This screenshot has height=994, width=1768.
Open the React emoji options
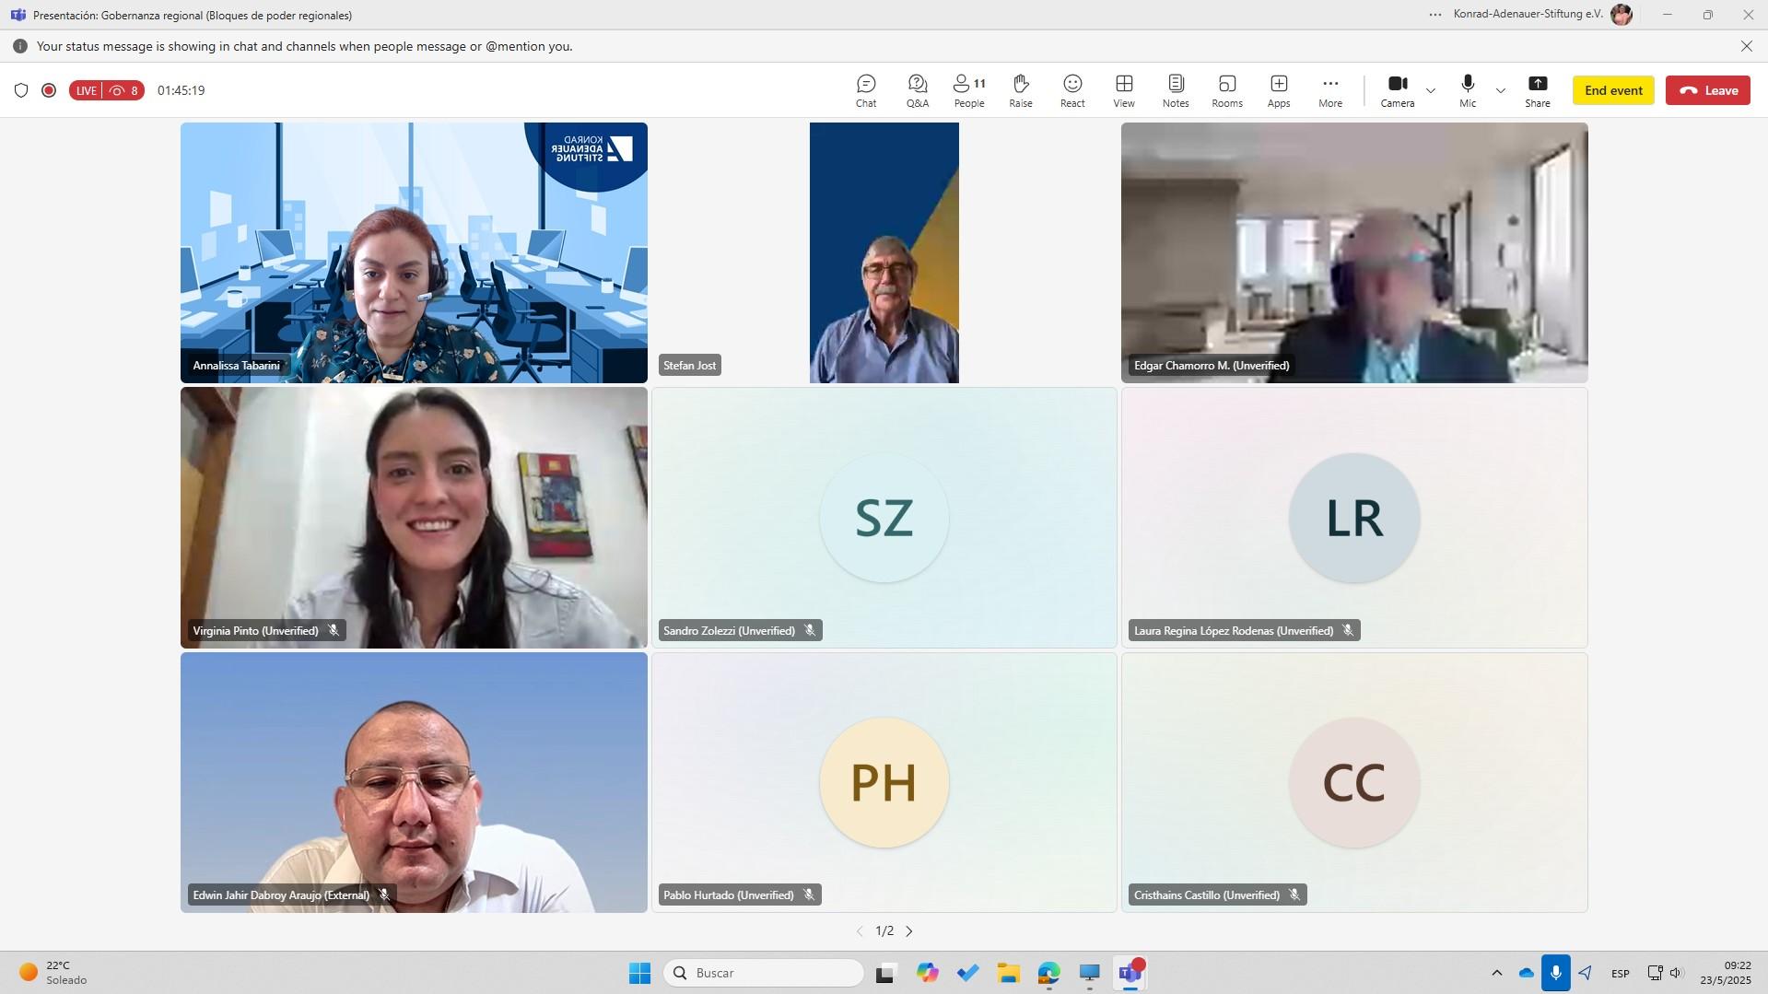(1071, 90)
